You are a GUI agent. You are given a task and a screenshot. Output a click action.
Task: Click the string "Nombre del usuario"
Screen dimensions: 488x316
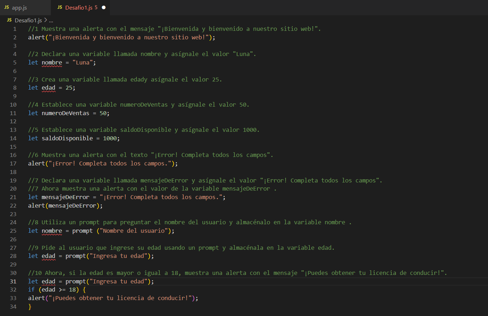[x=134, y=231]
